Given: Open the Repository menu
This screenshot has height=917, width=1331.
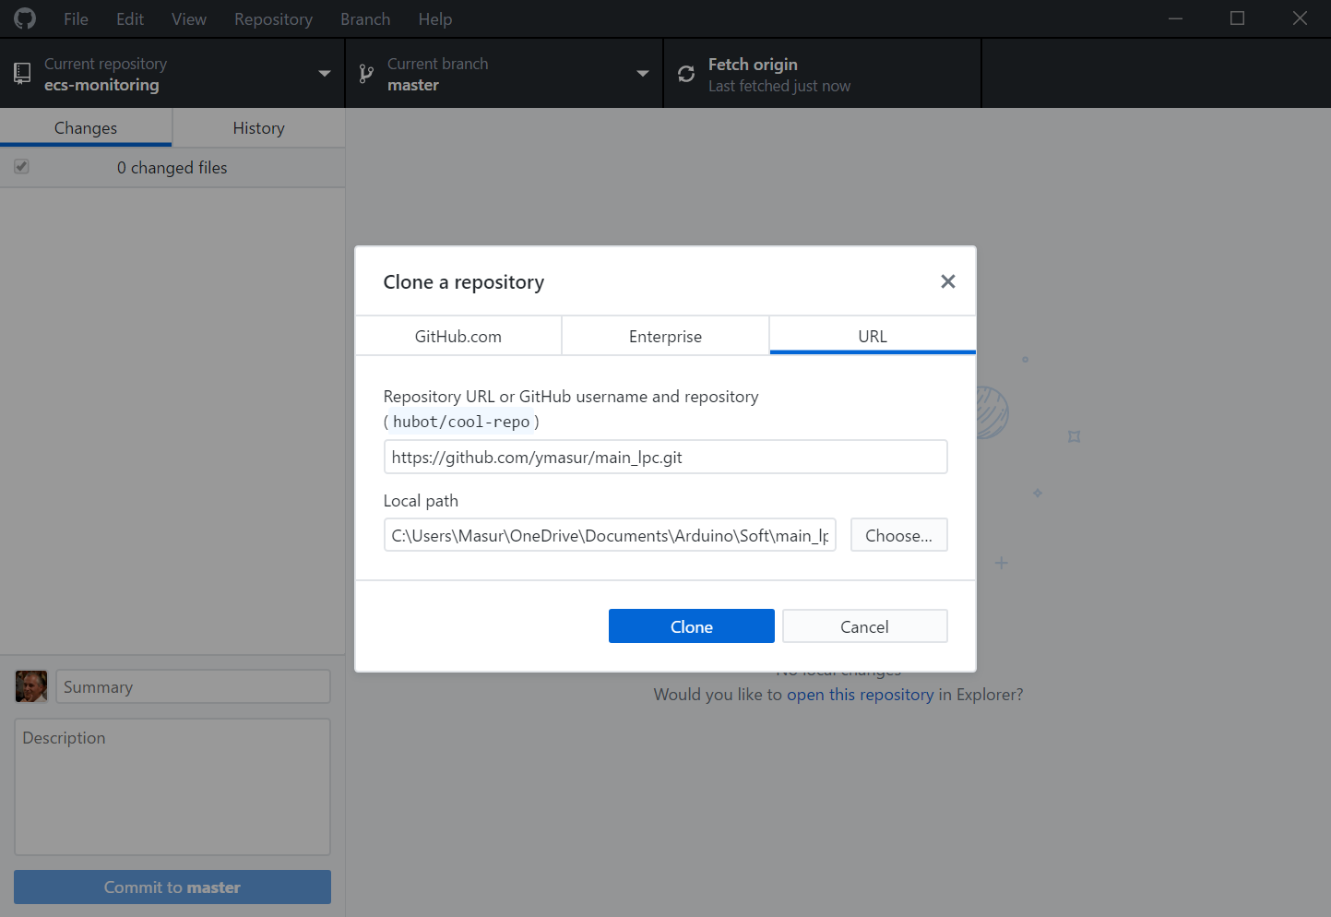Looking at the screenshot, I should 273,18.
